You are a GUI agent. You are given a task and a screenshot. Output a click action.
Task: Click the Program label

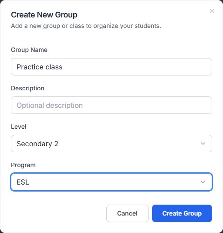[x=23, y=165]
